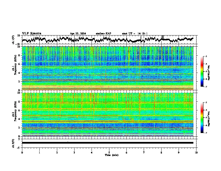Open the ch.1 spectrogram image
Viewport: 221px width, 171px height.
pos(107,68)
